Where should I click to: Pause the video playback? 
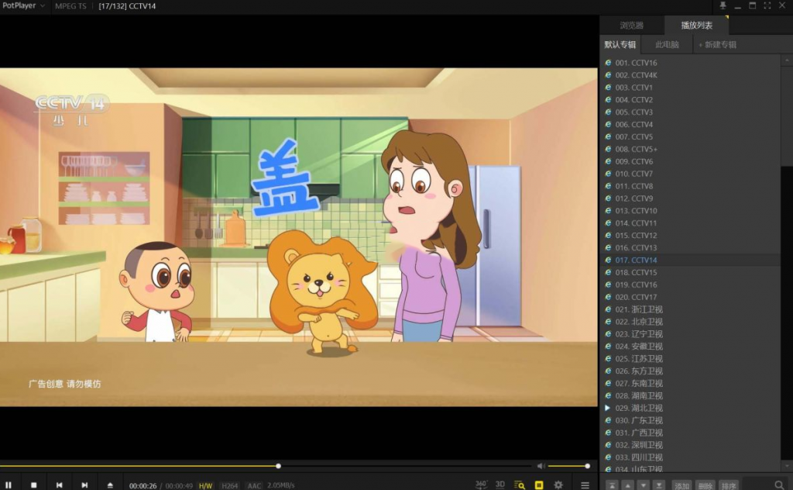[9, 485]
